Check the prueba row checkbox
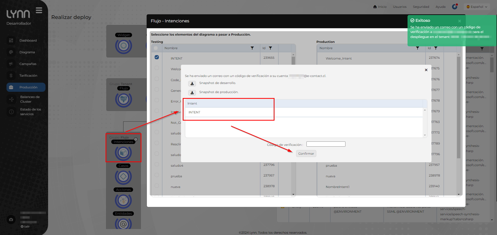497x235 pixels. coord(157,175)
